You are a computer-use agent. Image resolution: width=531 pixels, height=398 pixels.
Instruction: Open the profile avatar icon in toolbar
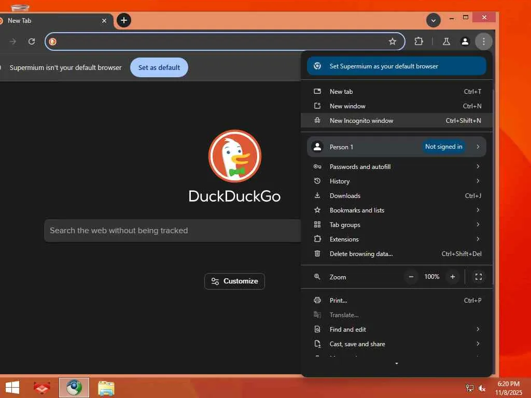[x=465, y=41]
